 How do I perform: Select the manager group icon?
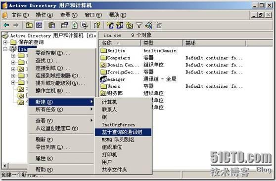pos(103,79)
